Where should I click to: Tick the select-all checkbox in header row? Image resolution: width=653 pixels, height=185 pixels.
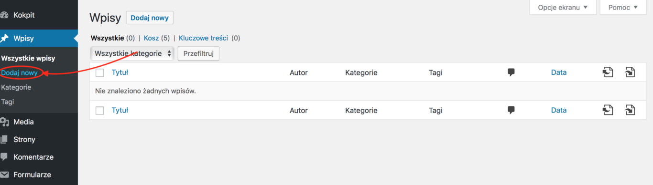coord(100,73)
